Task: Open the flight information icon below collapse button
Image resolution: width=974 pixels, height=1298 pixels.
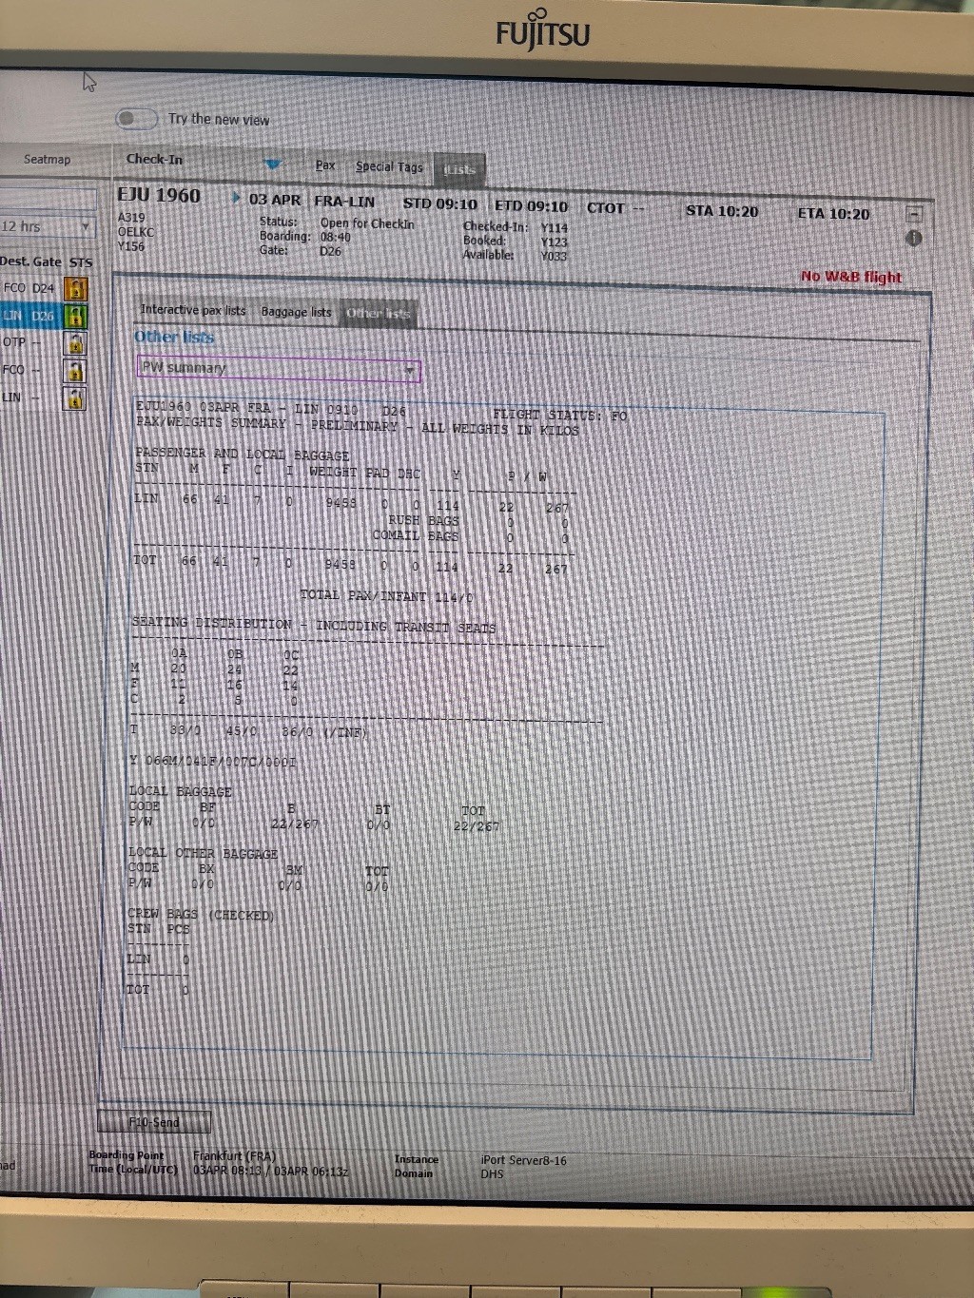Action: 913,239
